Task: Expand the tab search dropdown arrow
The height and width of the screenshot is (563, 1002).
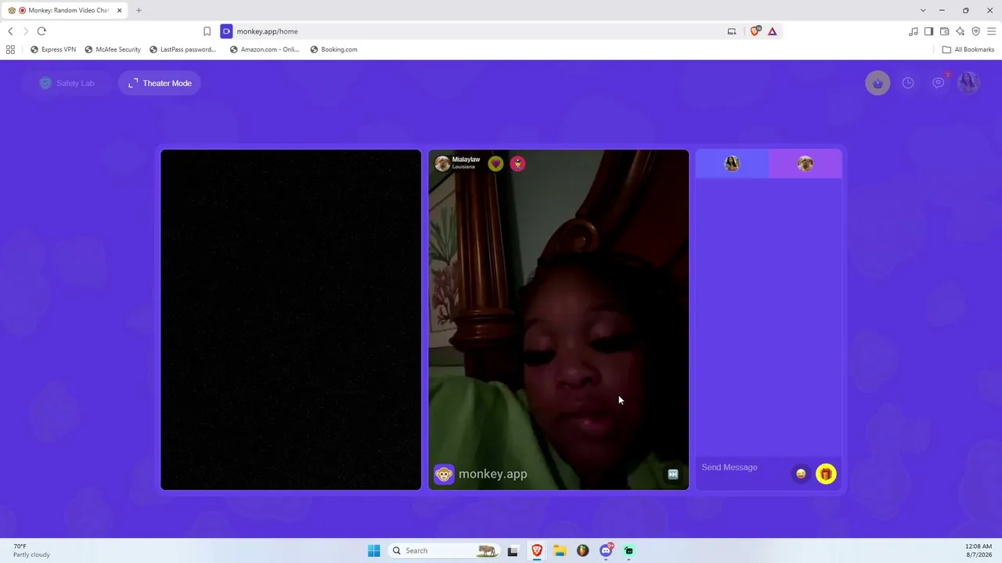Action: point(923,10)
